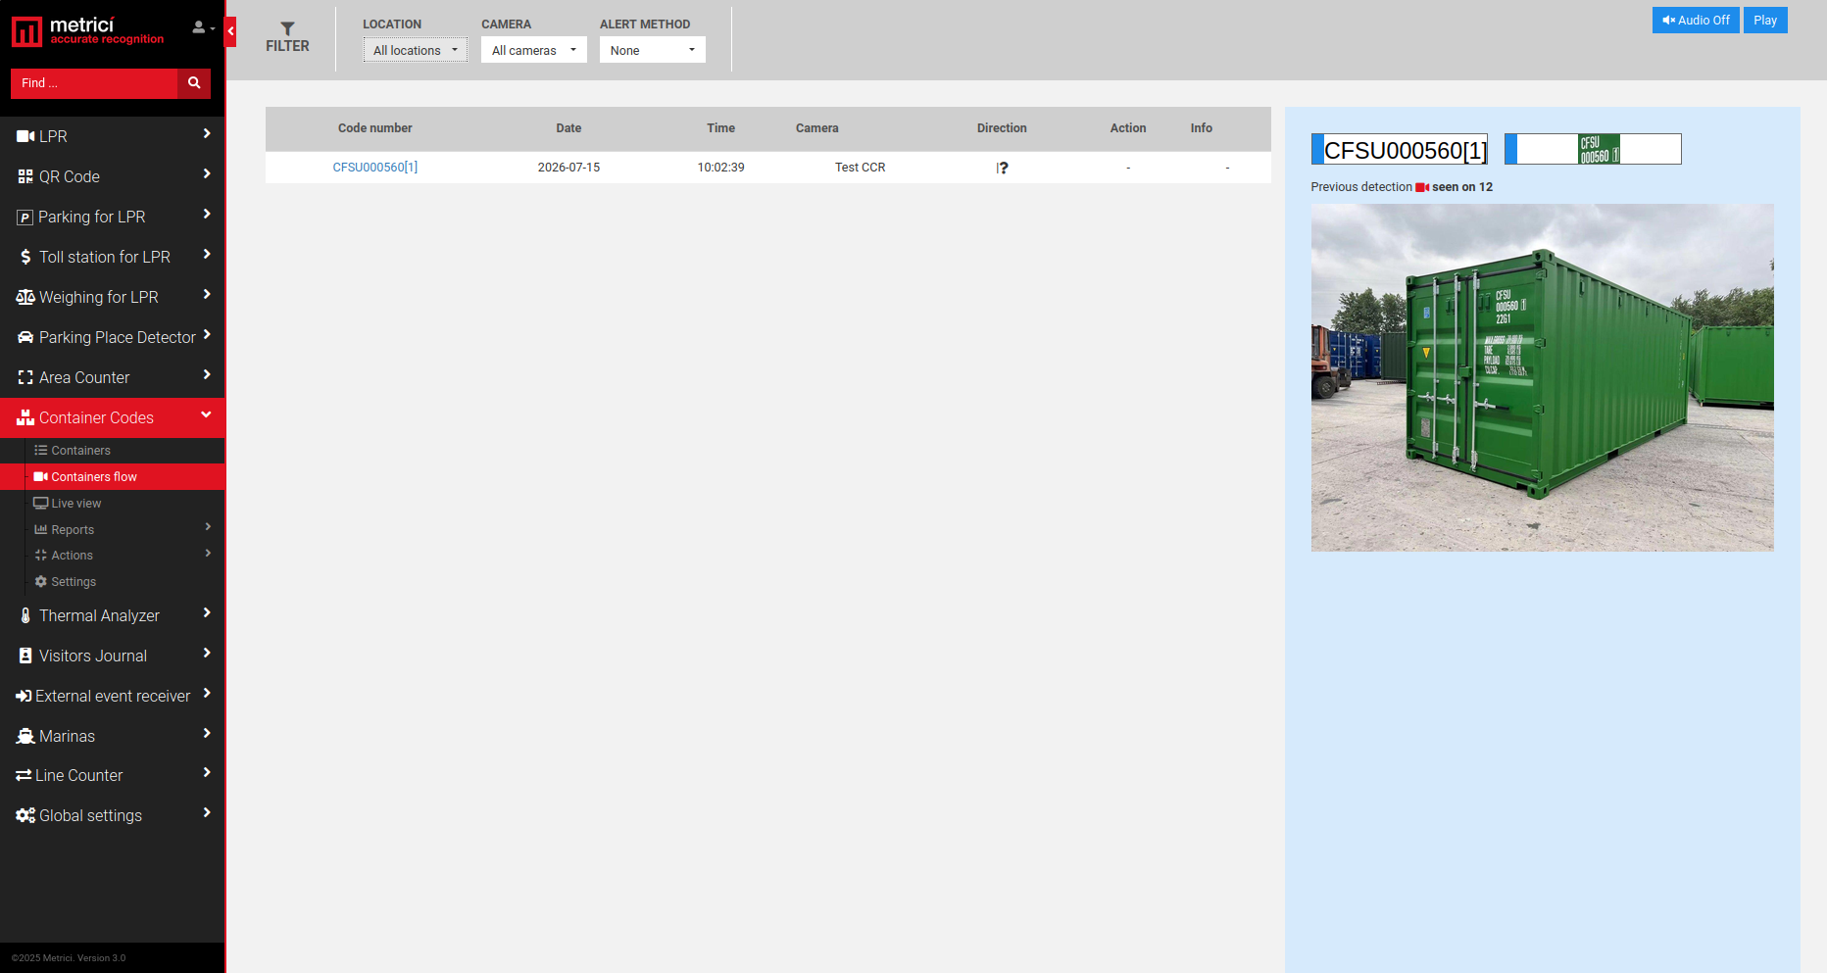Click the Weighing scale icon
The height and width of the screenshot is (973, 1827).
(25, 297)
